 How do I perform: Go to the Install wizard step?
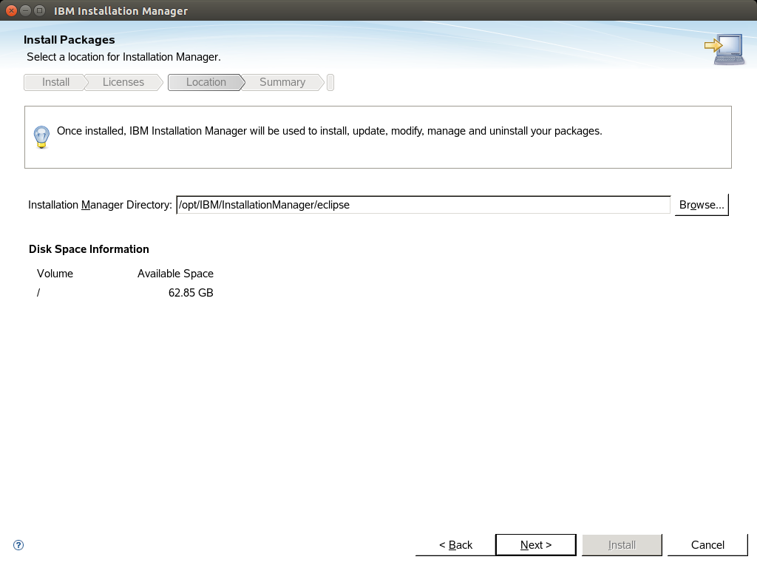point(55,82)
